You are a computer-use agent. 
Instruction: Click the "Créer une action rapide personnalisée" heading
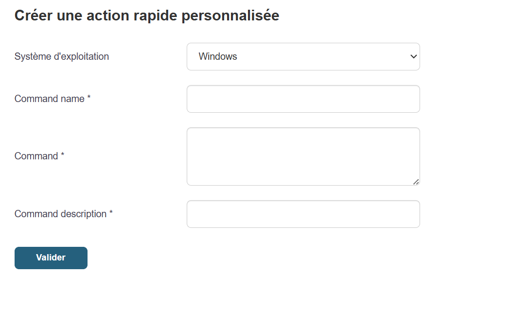(147, 16)
